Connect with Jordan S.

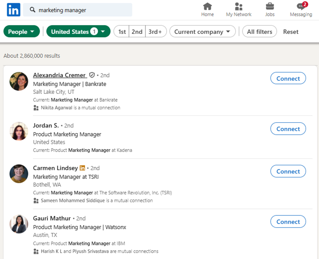click(288, 129)
